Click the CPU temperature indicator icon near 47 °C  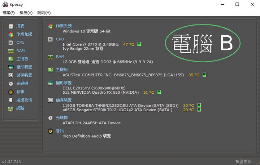click(x=139, y=44)
